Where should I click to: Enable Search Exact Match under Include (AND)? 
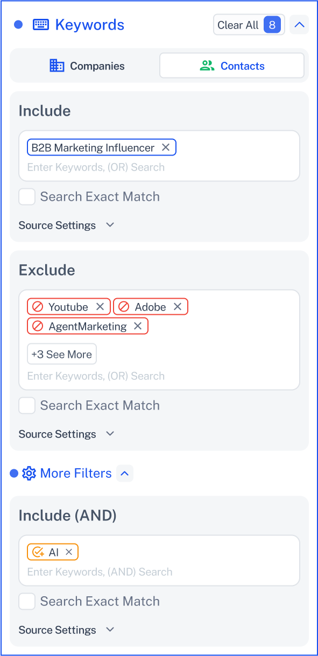[27, 601]
